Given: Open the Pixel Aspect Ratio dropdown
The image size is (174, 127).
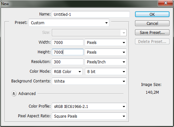Looking at the screenshot, I should 89,116.
